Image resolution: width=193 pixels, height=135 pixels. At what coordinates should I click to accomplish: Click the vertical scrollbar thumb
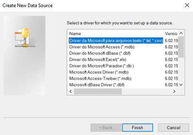coord(181,47)
